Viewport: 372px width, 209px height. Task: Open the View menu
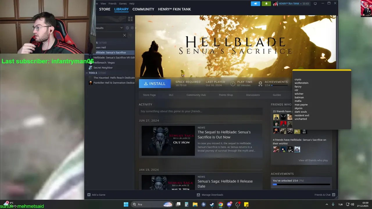click(103, 3)
